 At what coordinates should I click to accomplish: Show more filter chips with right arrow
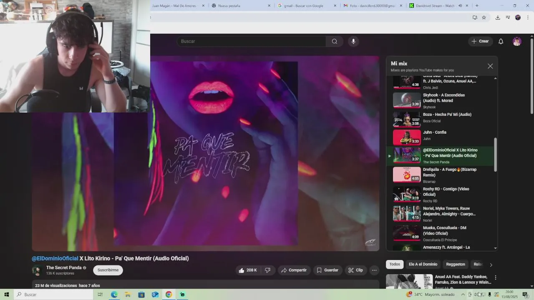click(x=491, y=265)
